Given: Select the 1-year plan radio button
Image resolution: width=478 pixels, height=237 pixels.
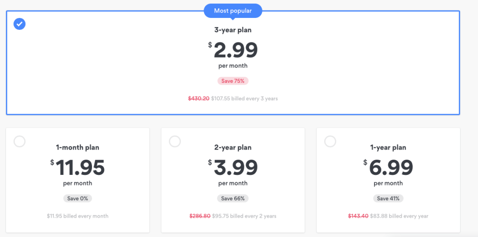Looking at the screenshot, I should [x=330, y=142].
